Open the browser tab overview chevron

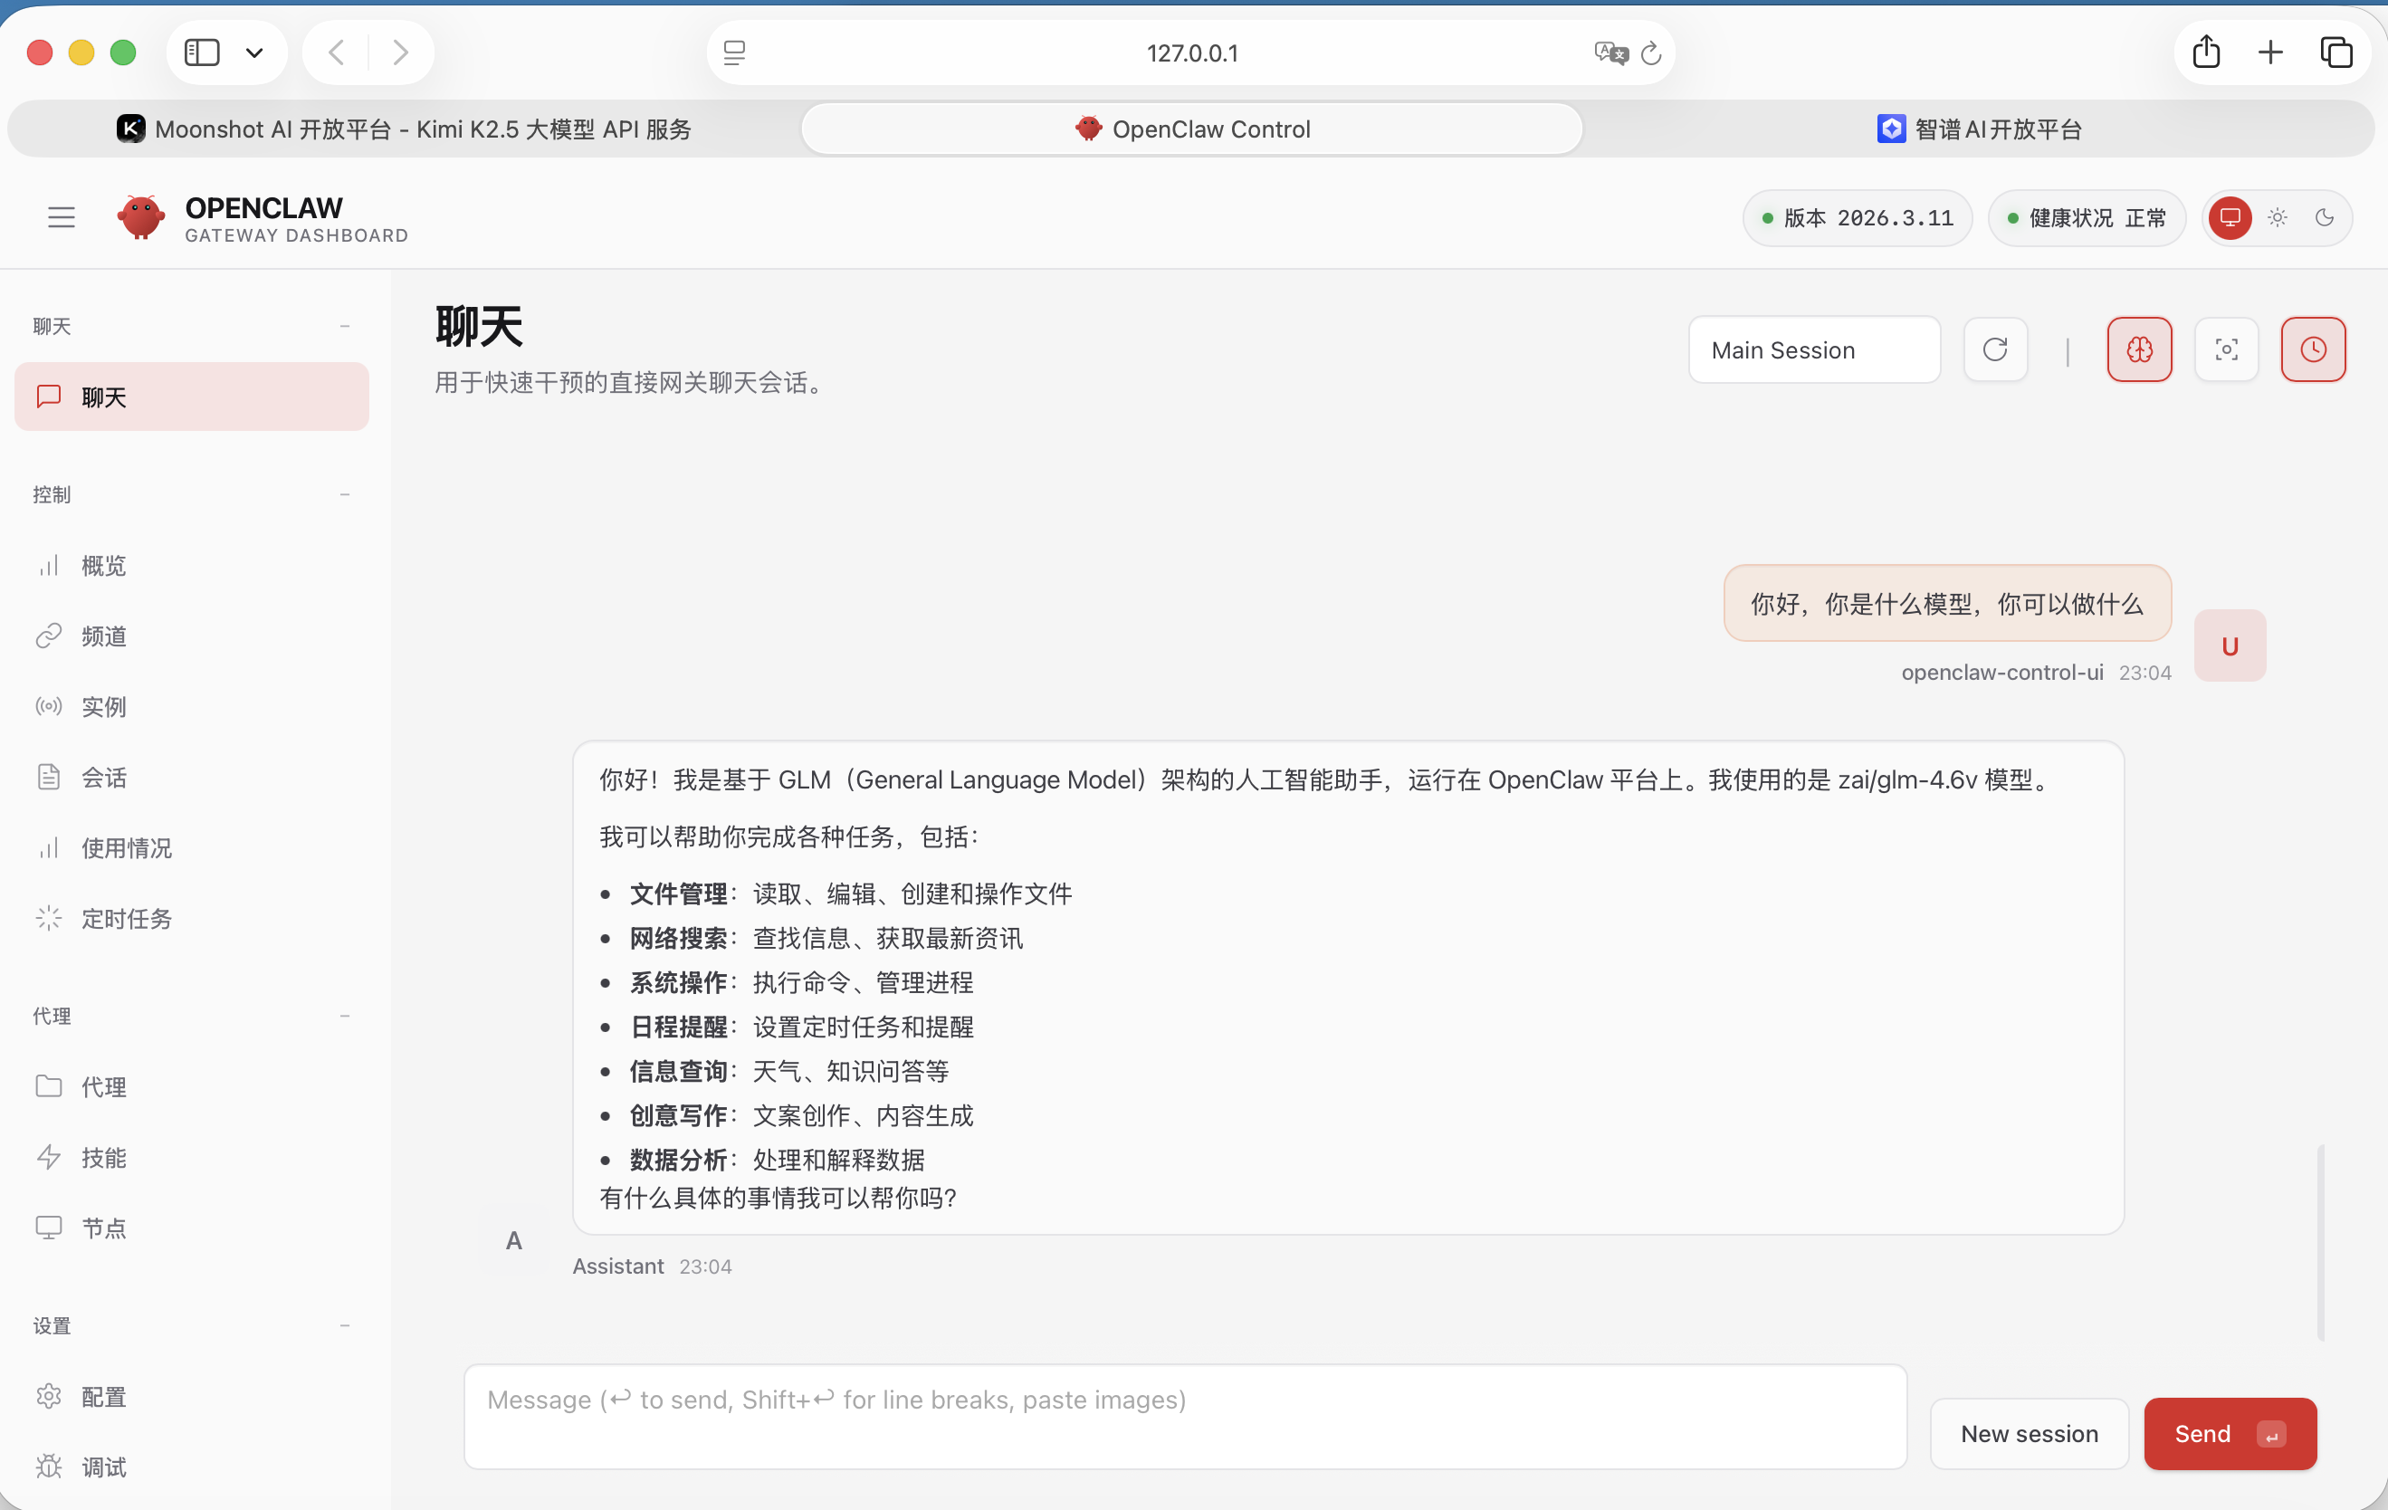(255, 52)
